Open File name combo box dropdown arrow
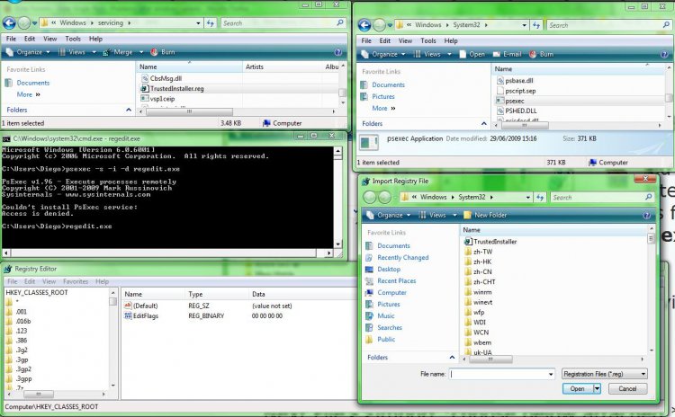 point(551,375)
